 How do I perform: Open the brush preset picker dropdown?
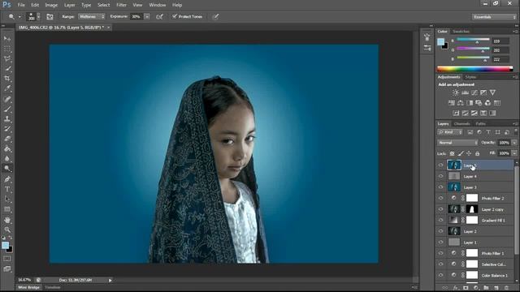[38, 16]
